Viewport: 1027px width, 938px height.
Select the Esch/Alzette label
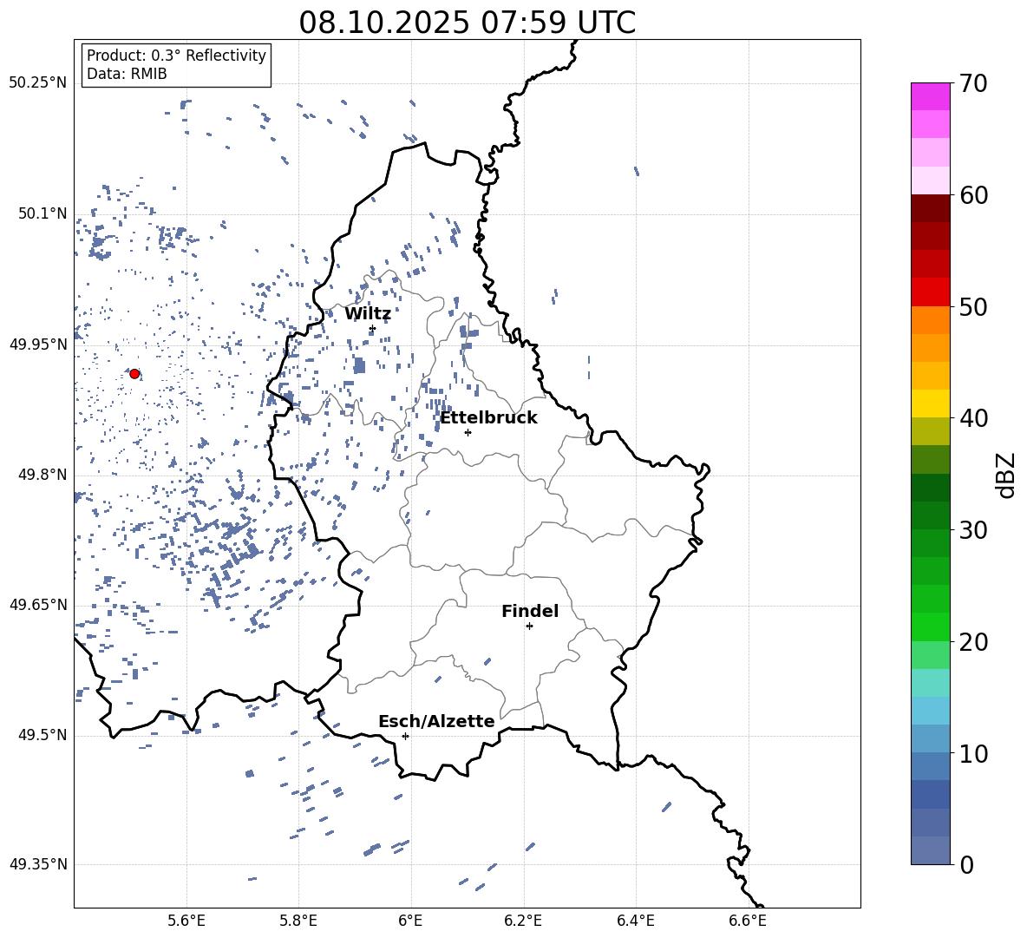pyautogui.click(x=436, y=721)
